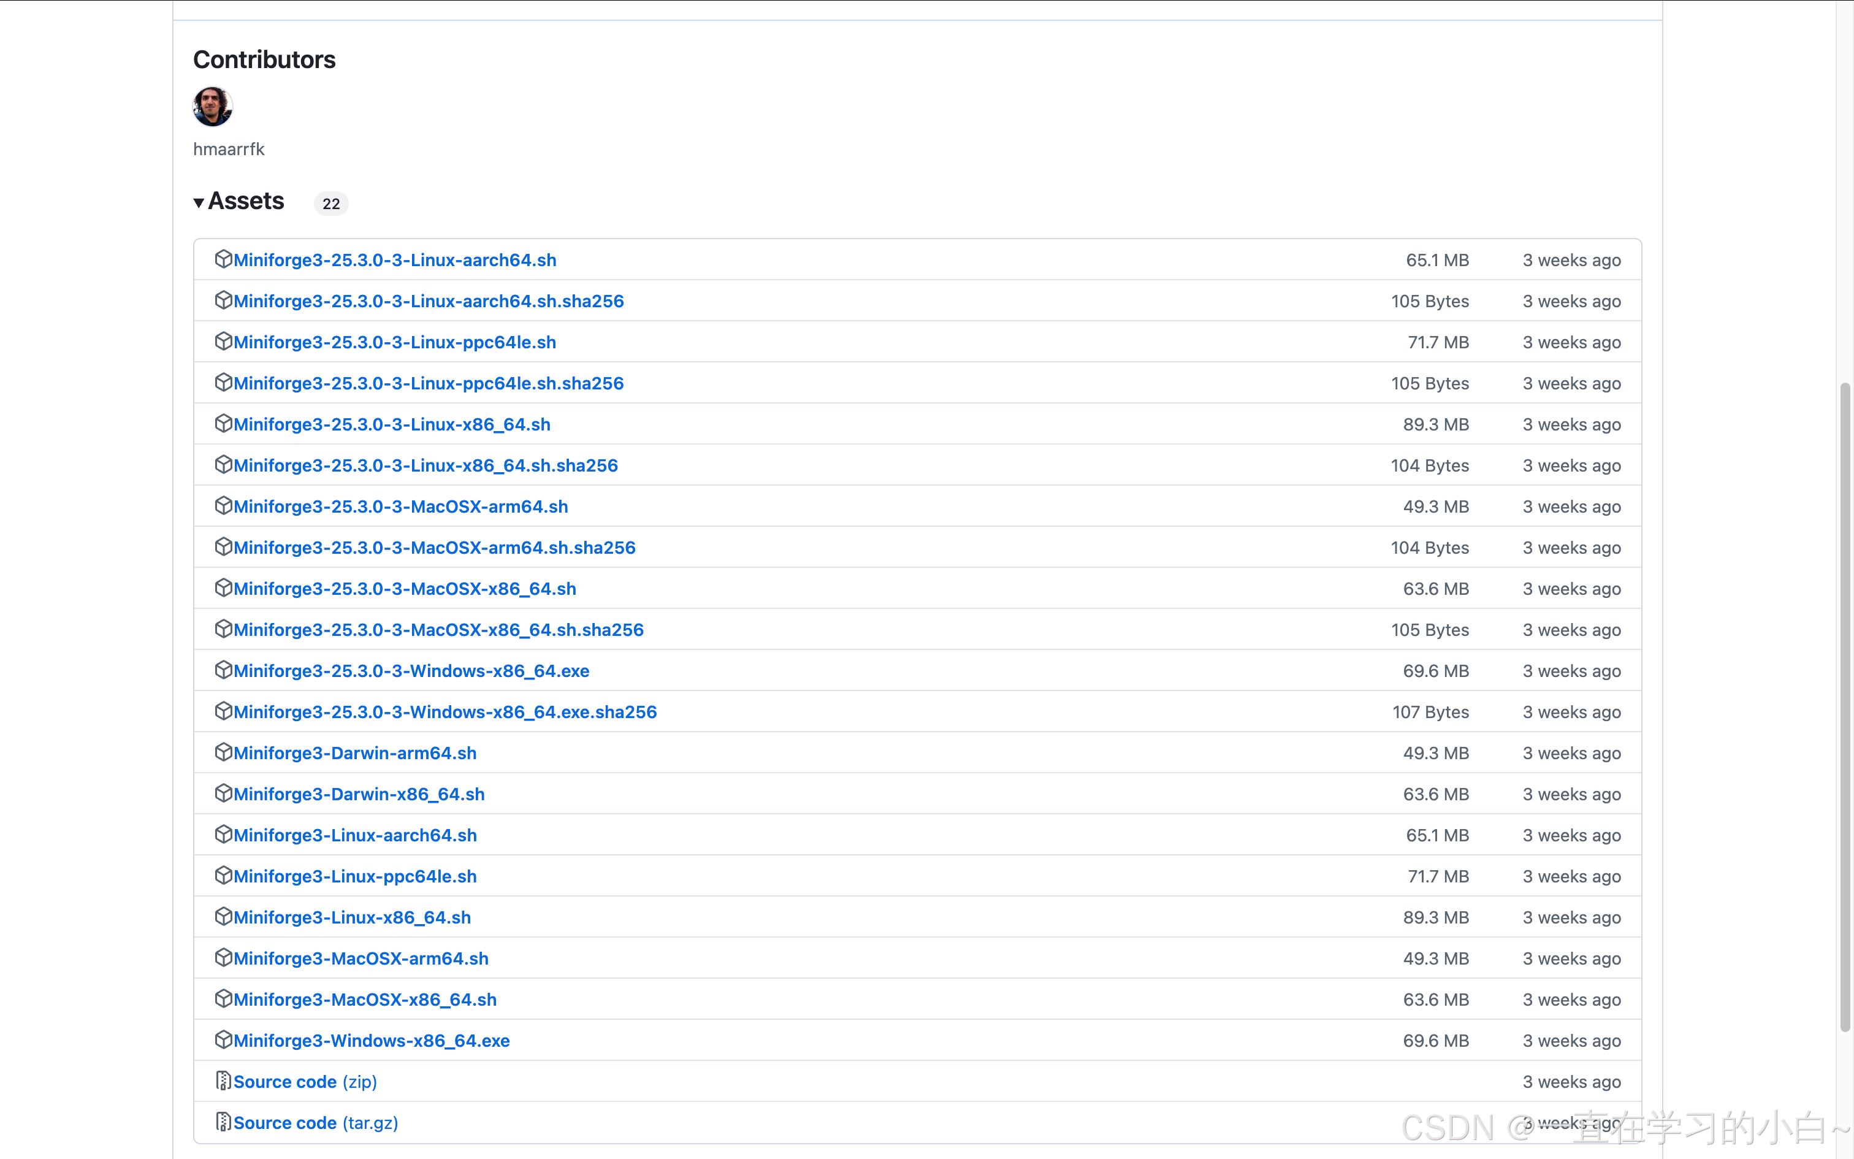Image resolution: width=1854 pixels, height=1159 pixels.
Task: Download Miniforge3-Windows-x86_64.exe installer
Action: [x=372, y=1041]
